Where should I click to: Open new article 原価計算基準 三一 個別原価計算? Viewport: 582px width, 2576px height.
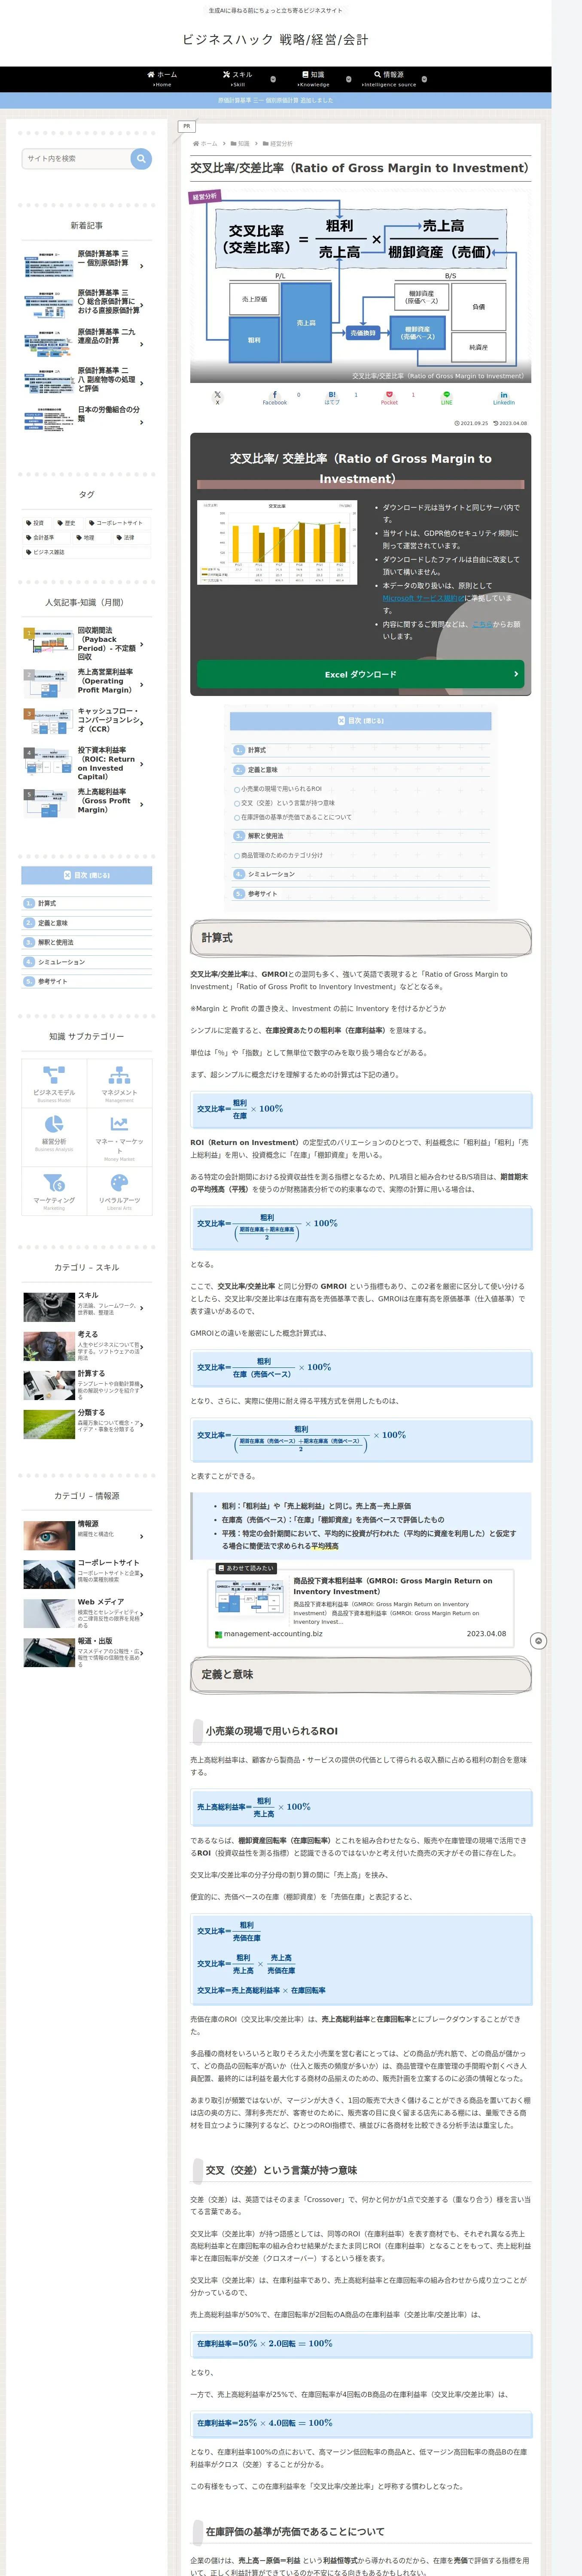(87, 265)
